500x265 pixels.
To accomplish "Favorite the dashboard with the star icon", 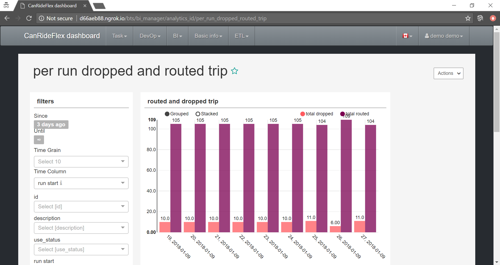I will (234, 71).
